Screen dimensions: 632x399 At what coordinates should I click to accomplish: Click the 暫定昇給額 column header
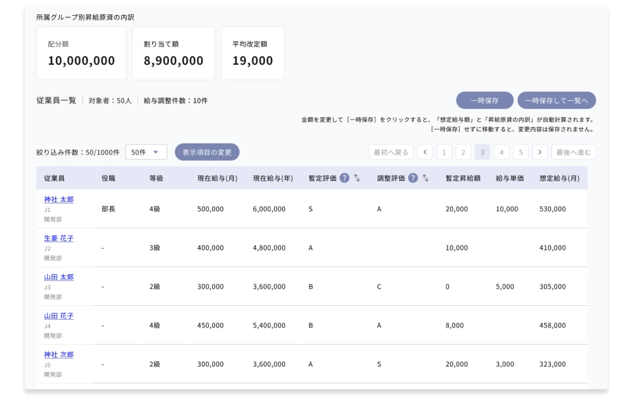pyautogui.click(x=463, y=178)
